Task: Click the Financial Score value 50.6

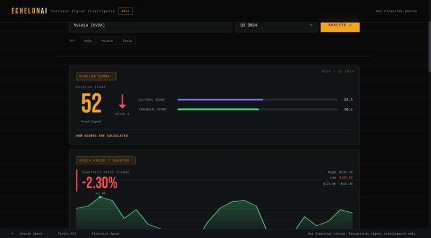Action: [348, 109]
